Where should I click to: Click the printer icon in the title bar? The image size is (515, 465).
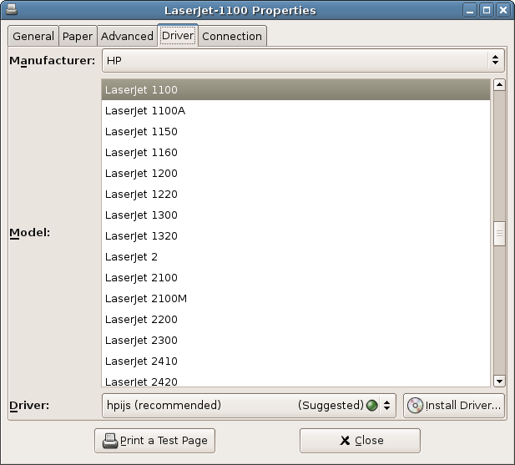click(12, 10)
